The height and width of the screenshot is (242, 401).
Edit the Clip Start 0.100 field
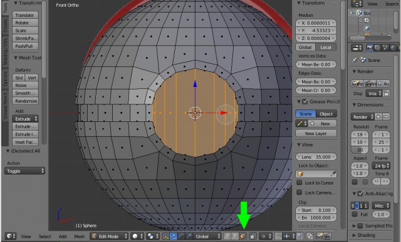(x=316, y=210)
